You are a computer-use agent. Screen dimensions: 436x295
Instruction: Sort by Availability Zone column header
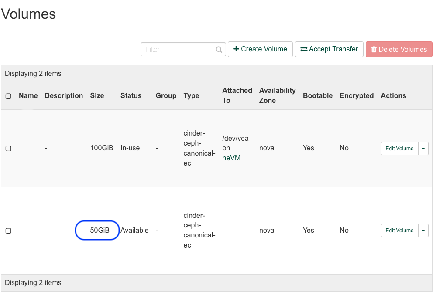(x=277, y=95)
